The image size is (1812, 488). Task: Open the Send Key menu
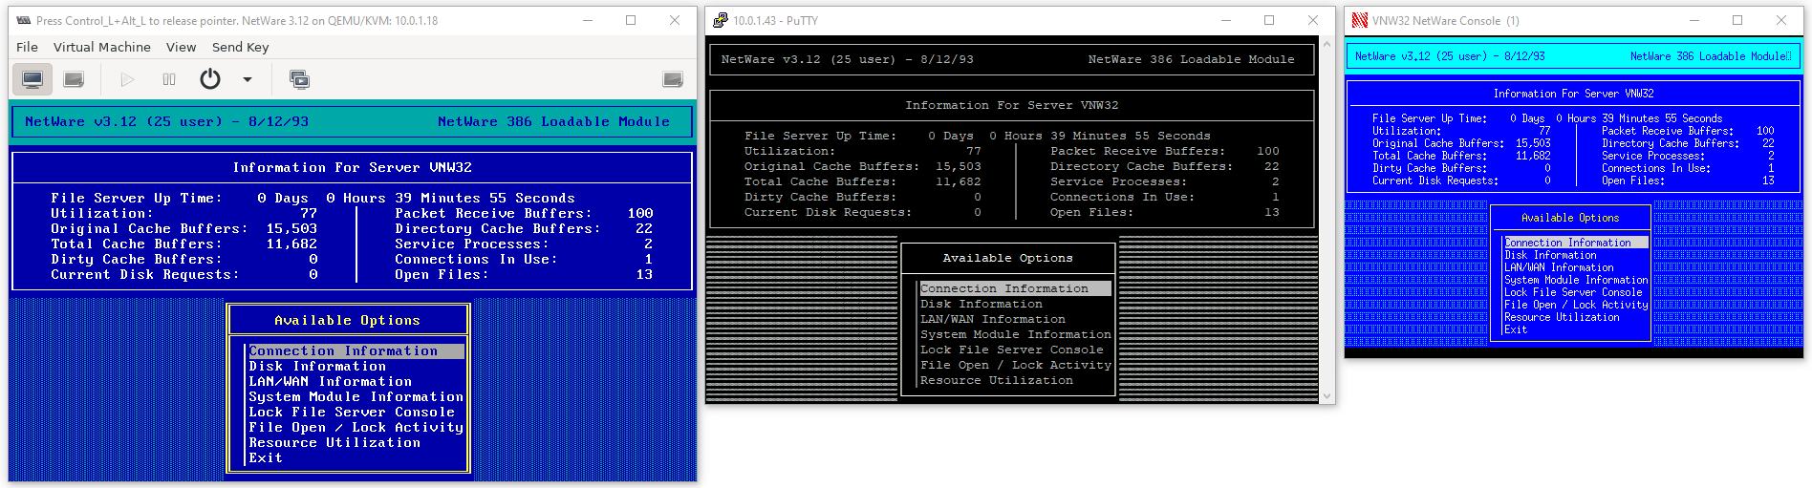coord(240,47)
